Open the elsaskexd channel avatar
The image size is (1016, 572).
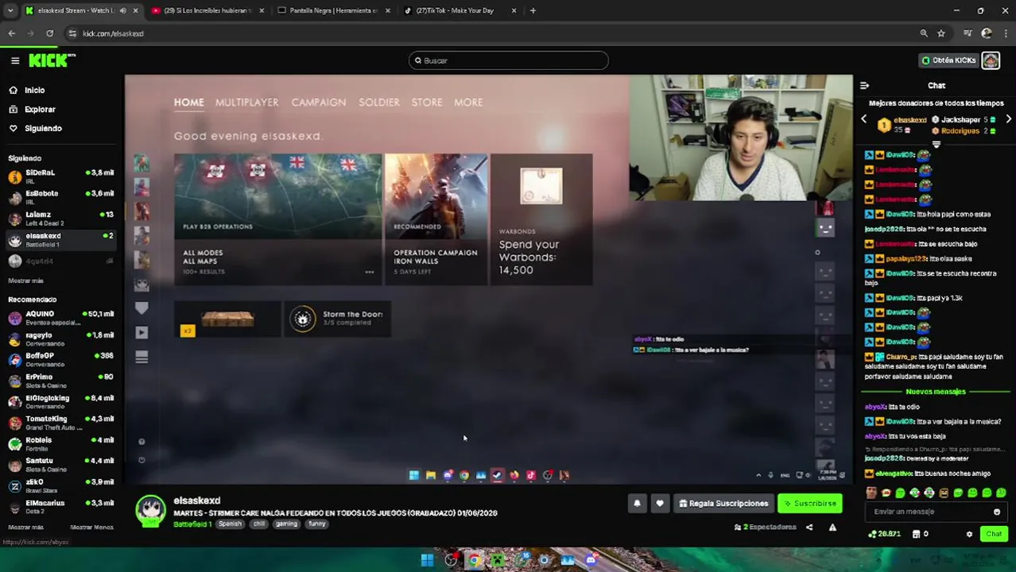(x=150, y=510)
